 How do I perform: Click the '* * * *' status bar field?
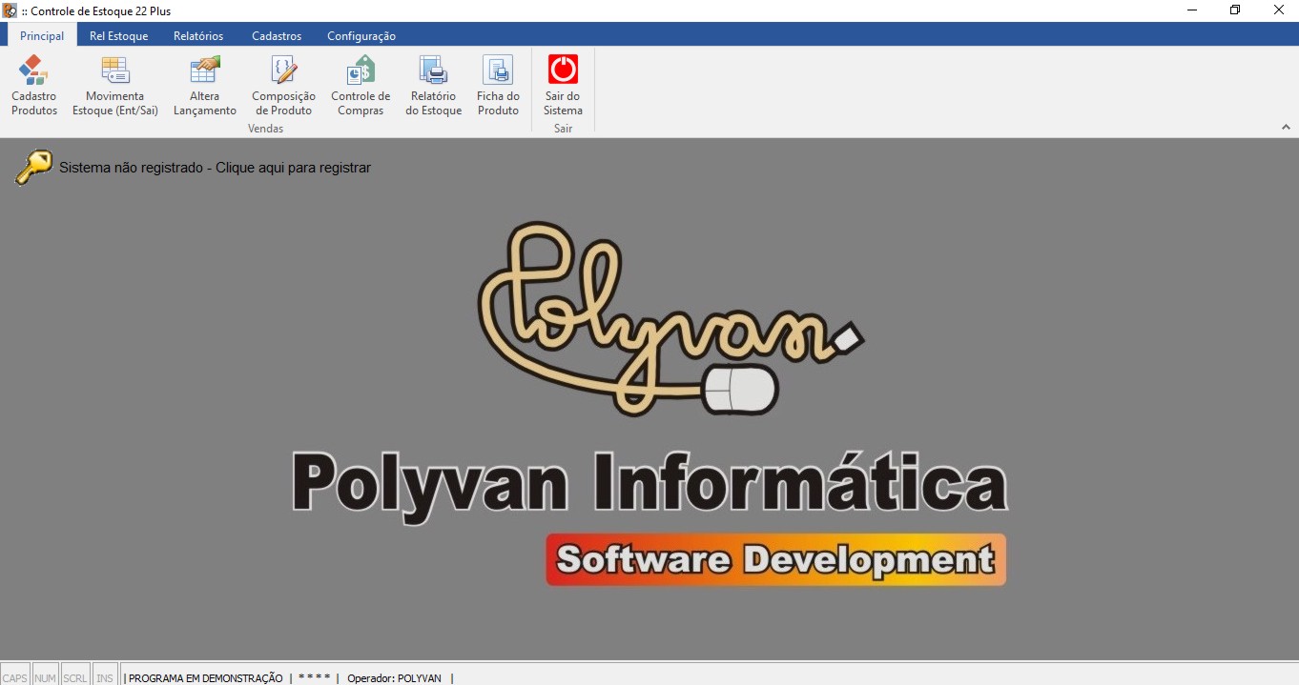coord(314,678)
